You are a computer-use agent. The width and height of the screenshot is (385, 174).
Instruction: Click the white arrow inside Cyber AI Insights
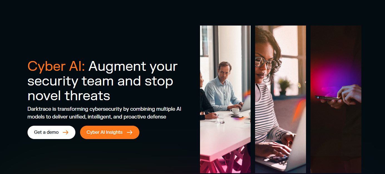pos(130,132)
